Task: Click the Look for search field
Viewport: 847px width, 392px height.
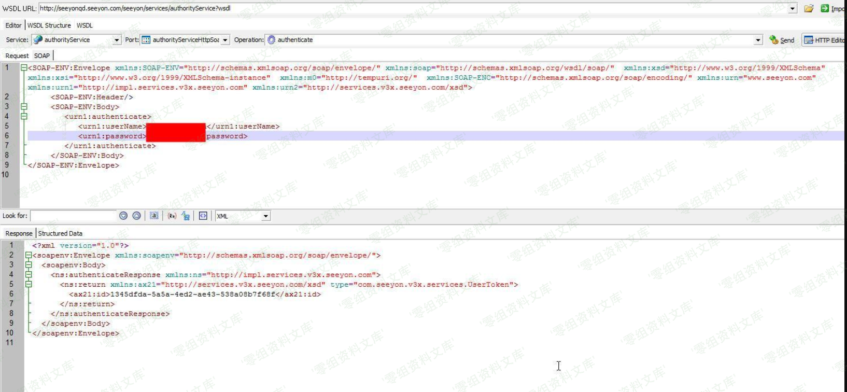Action: click(73, 216)
